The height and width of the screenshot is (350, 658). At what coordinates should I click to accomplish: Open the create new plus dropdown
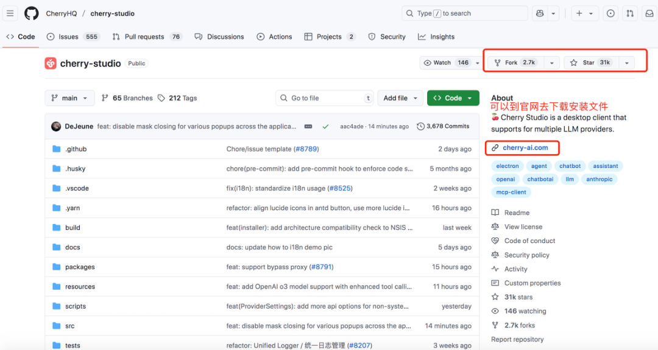pos(584,13)
